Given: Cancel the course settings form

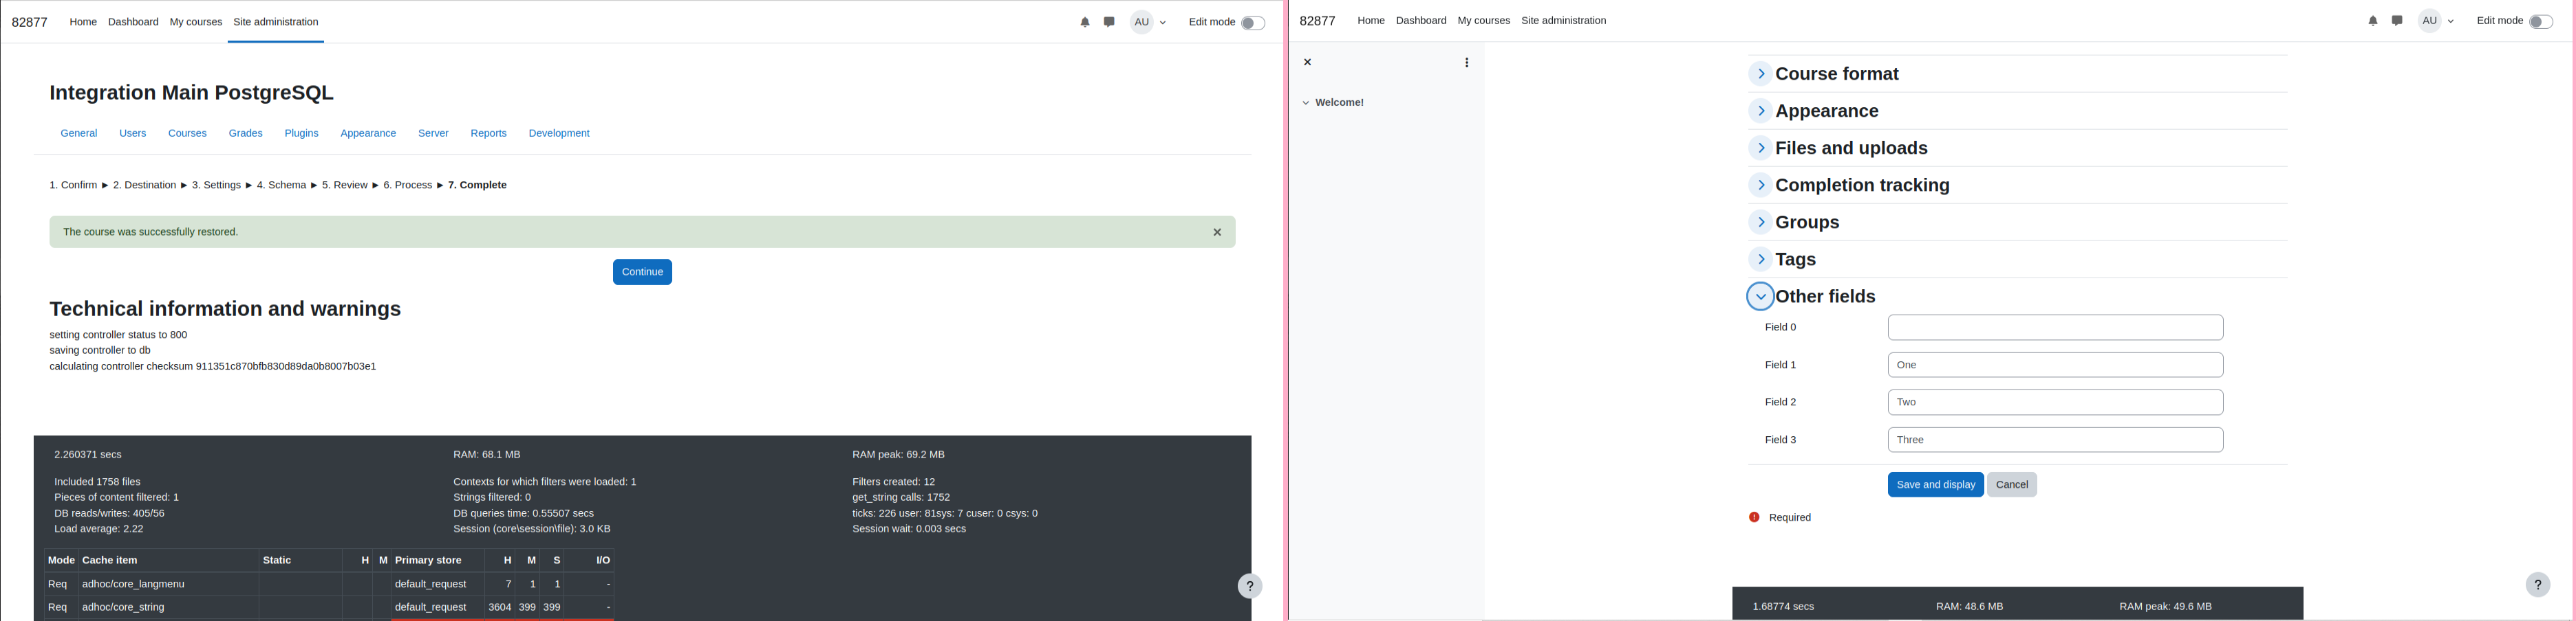Looking at the screenshot, I should 2011,485.
